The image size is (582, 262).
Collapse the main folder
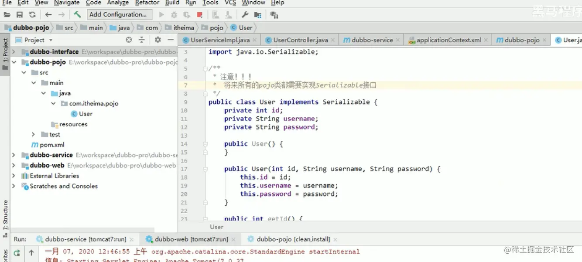34,83
